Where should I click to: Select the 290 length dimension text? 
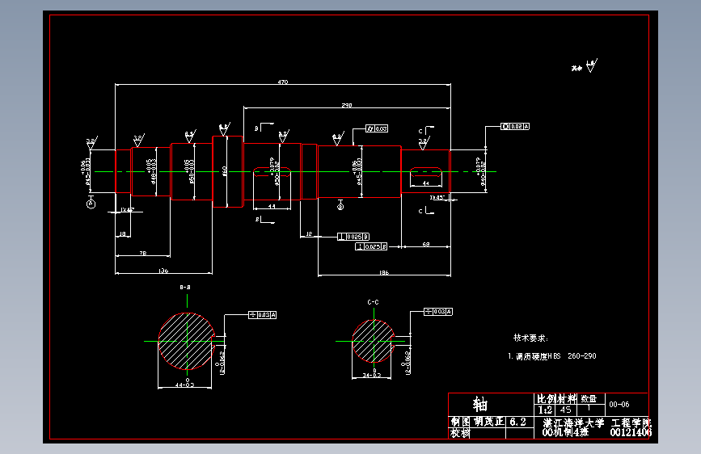(x=347, y=105)
